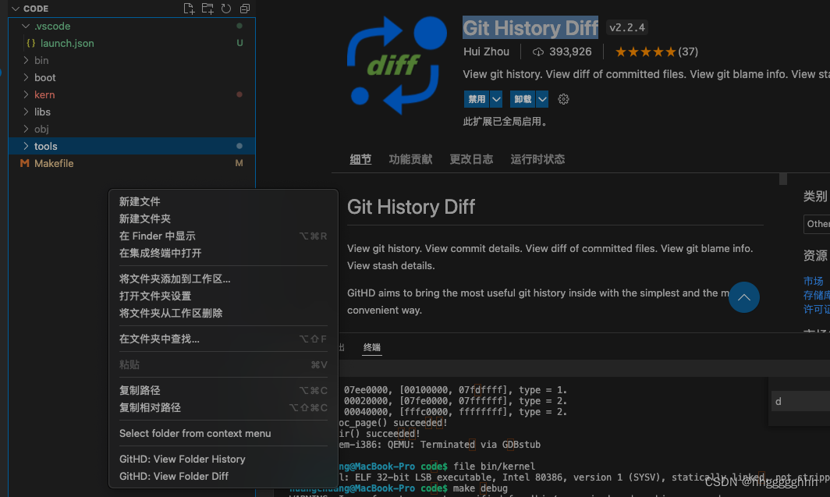Image resolution: width=830 pixels, height=497 pixels.
Task: Select the 终端 terminal panel tab
Action: (x=371, y=347)
